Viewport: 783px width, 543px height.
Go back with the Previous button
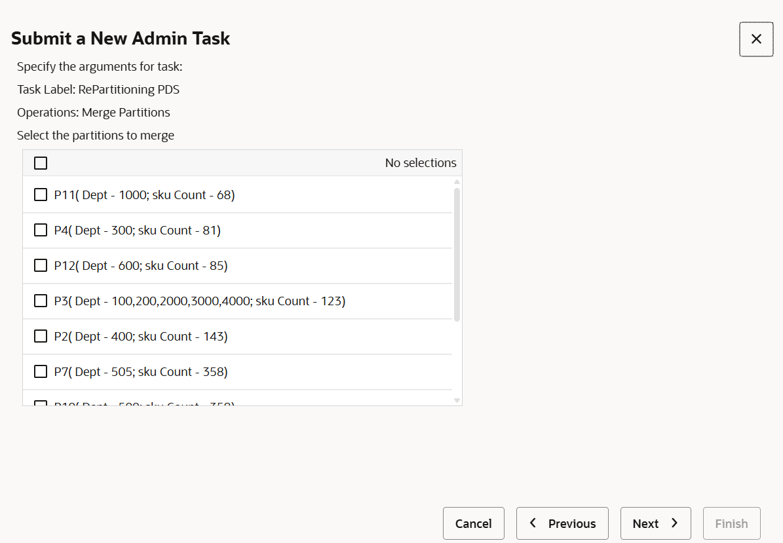point(562,523)
